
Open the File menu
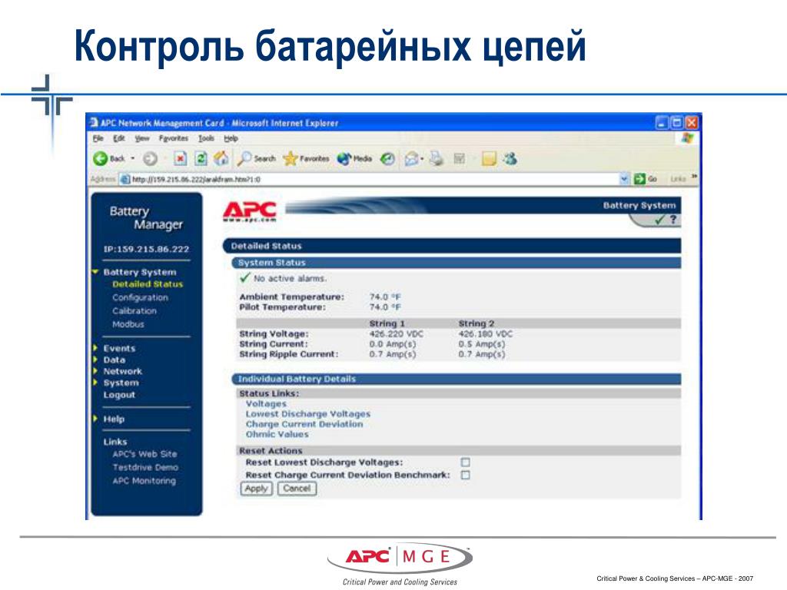pyautogui.click(x=98, y=138)
